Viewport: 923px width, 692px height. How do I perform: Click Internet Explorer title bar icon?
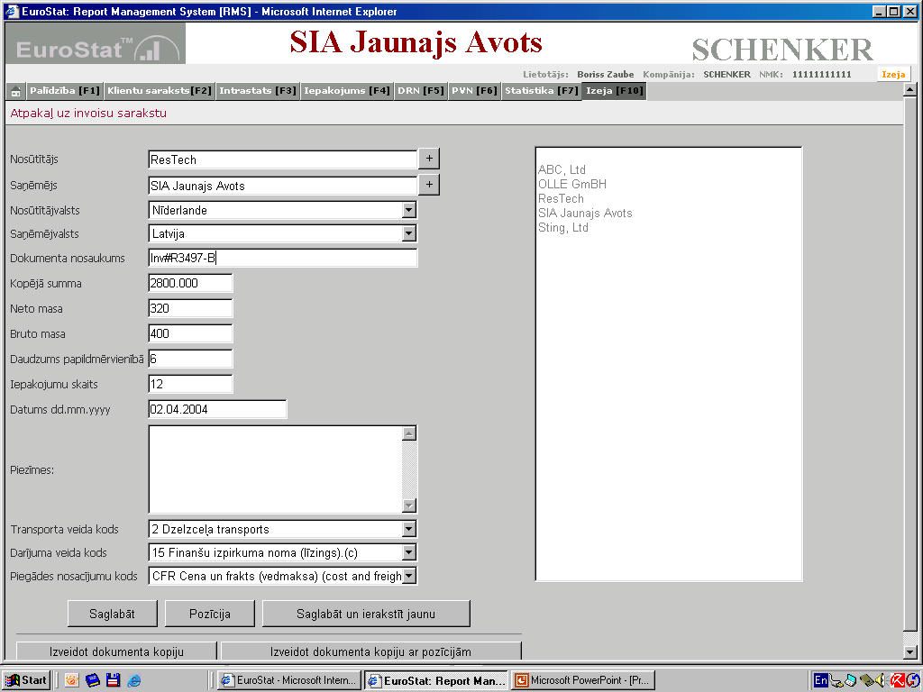point(12,11)
